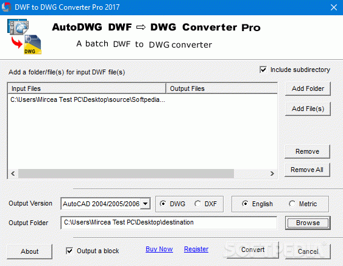This screenshot has height=266, width=343.
Task: Click Remove All button
Action: (307, 170)
